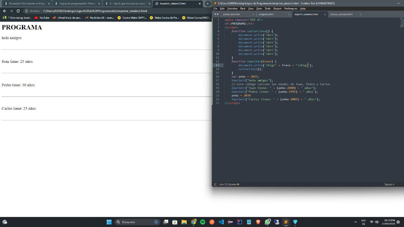The width and height of the screenshot is (404, 227).
Task: Show hidden system tray icons
Action: [355, 222]
